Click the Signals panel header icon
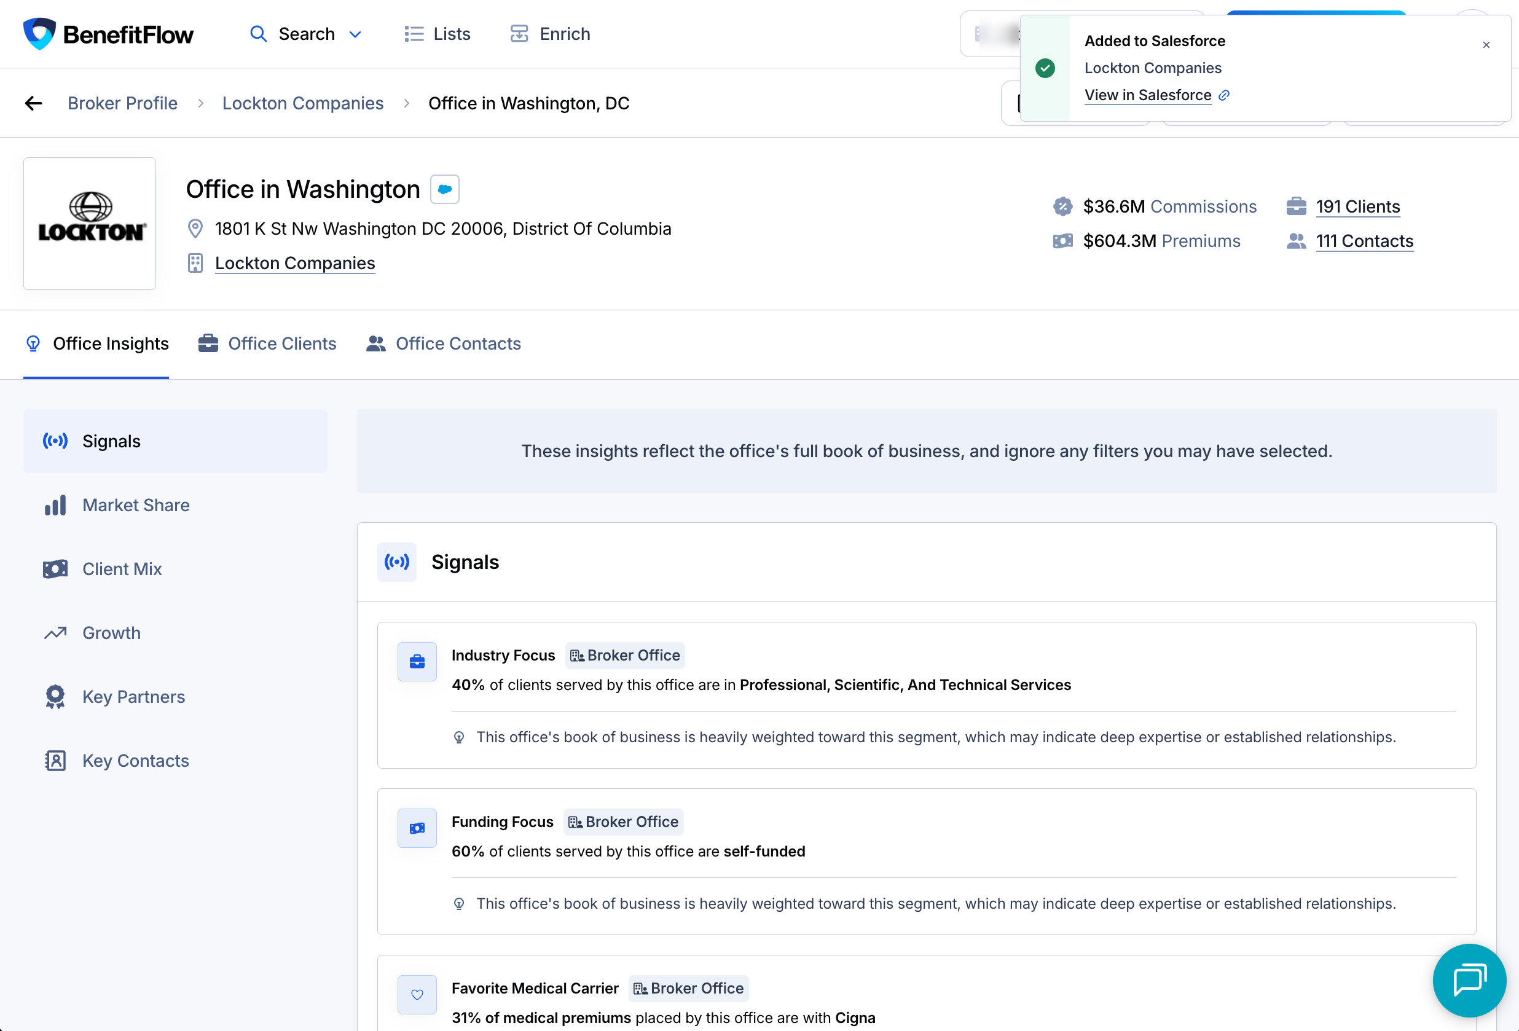The image size is (1519, 1031). (397, 562)
